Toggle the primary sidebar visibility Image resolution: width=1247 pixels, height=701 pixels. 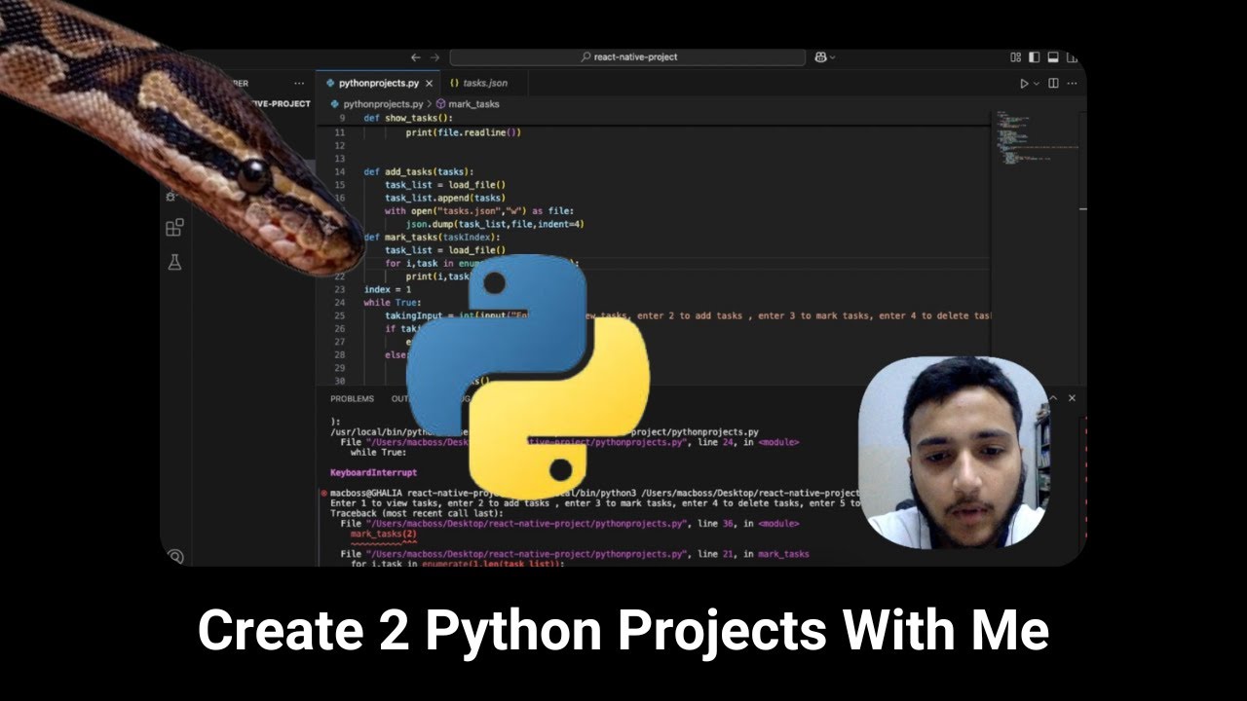click(x=1035, y=57)
